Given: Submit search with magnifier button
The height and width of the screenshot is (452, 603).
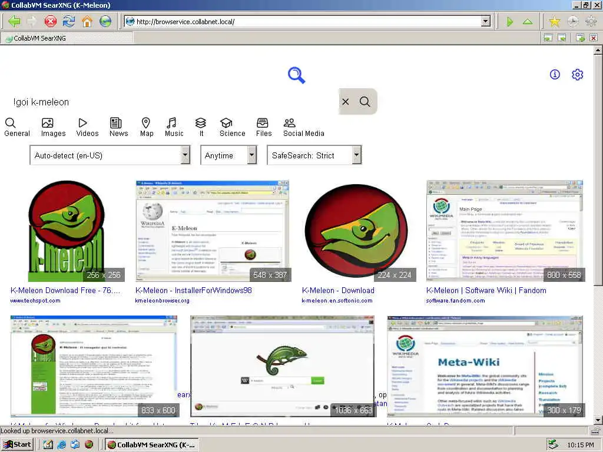Looking at the screenshot, I should click(x=365, y=101).
